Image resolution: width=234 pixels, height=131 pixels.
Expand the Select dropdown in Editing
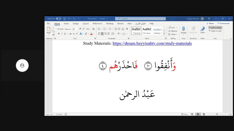(x=173, y=34)
